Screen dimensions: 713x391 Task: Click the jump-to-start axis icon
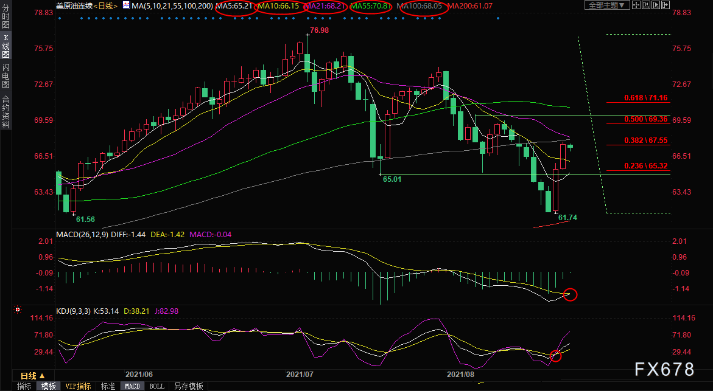[646, 5]
